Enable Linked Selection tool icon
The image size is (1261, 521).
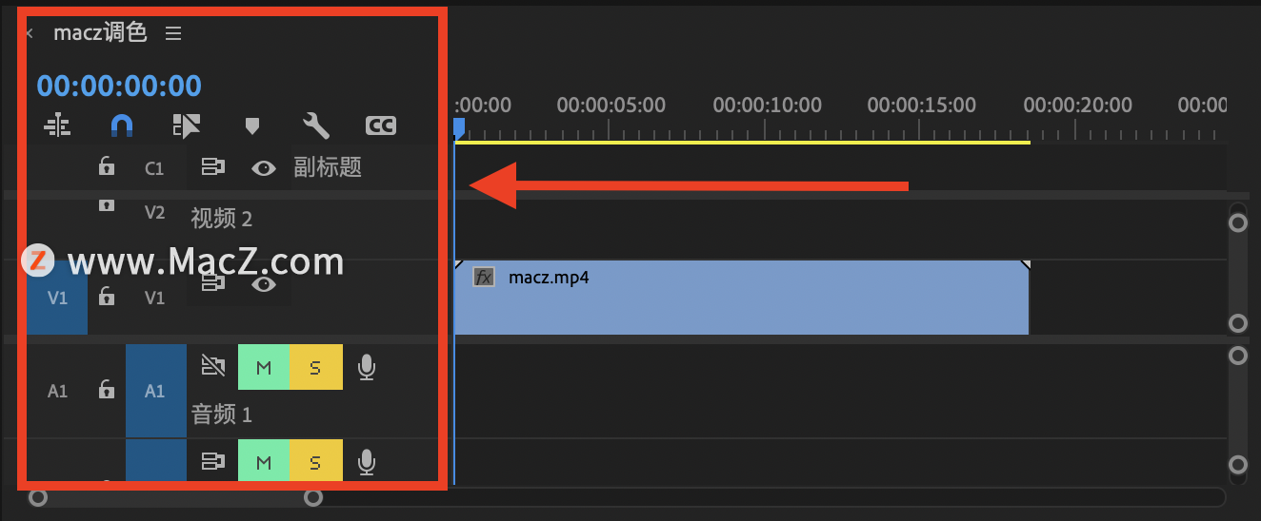click(x=187, y=125)
